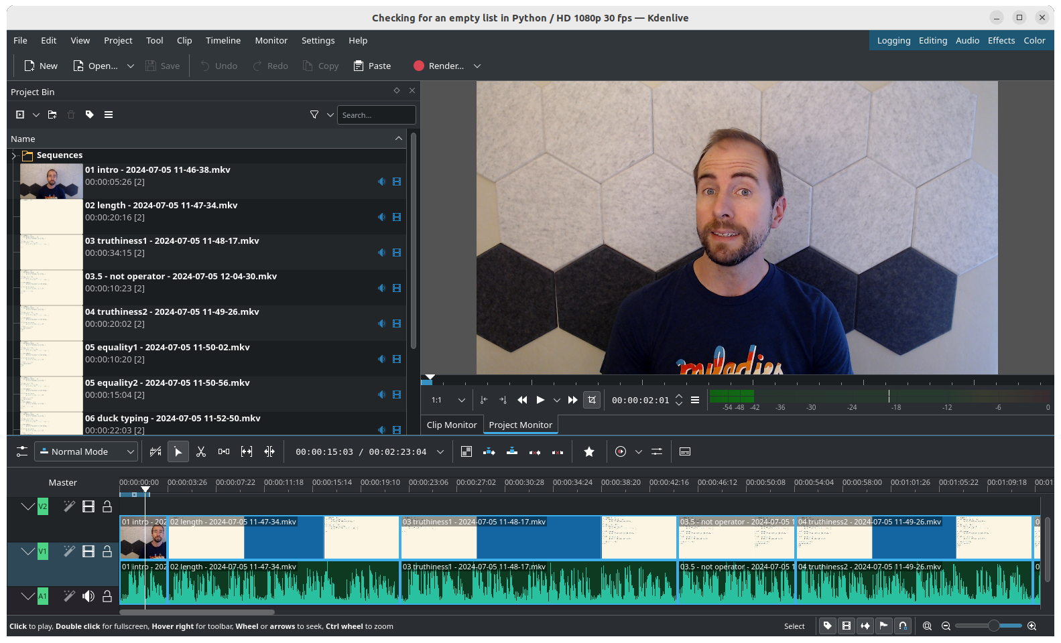Open the Monitor menu
The height and width of the screenshot is (643, 1061).
271,40
